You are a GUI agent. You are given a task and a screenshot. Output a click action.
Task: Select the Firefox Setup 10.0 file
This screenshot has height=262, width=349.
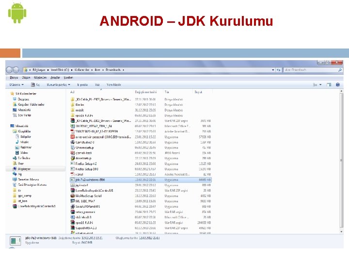(141, 169)
